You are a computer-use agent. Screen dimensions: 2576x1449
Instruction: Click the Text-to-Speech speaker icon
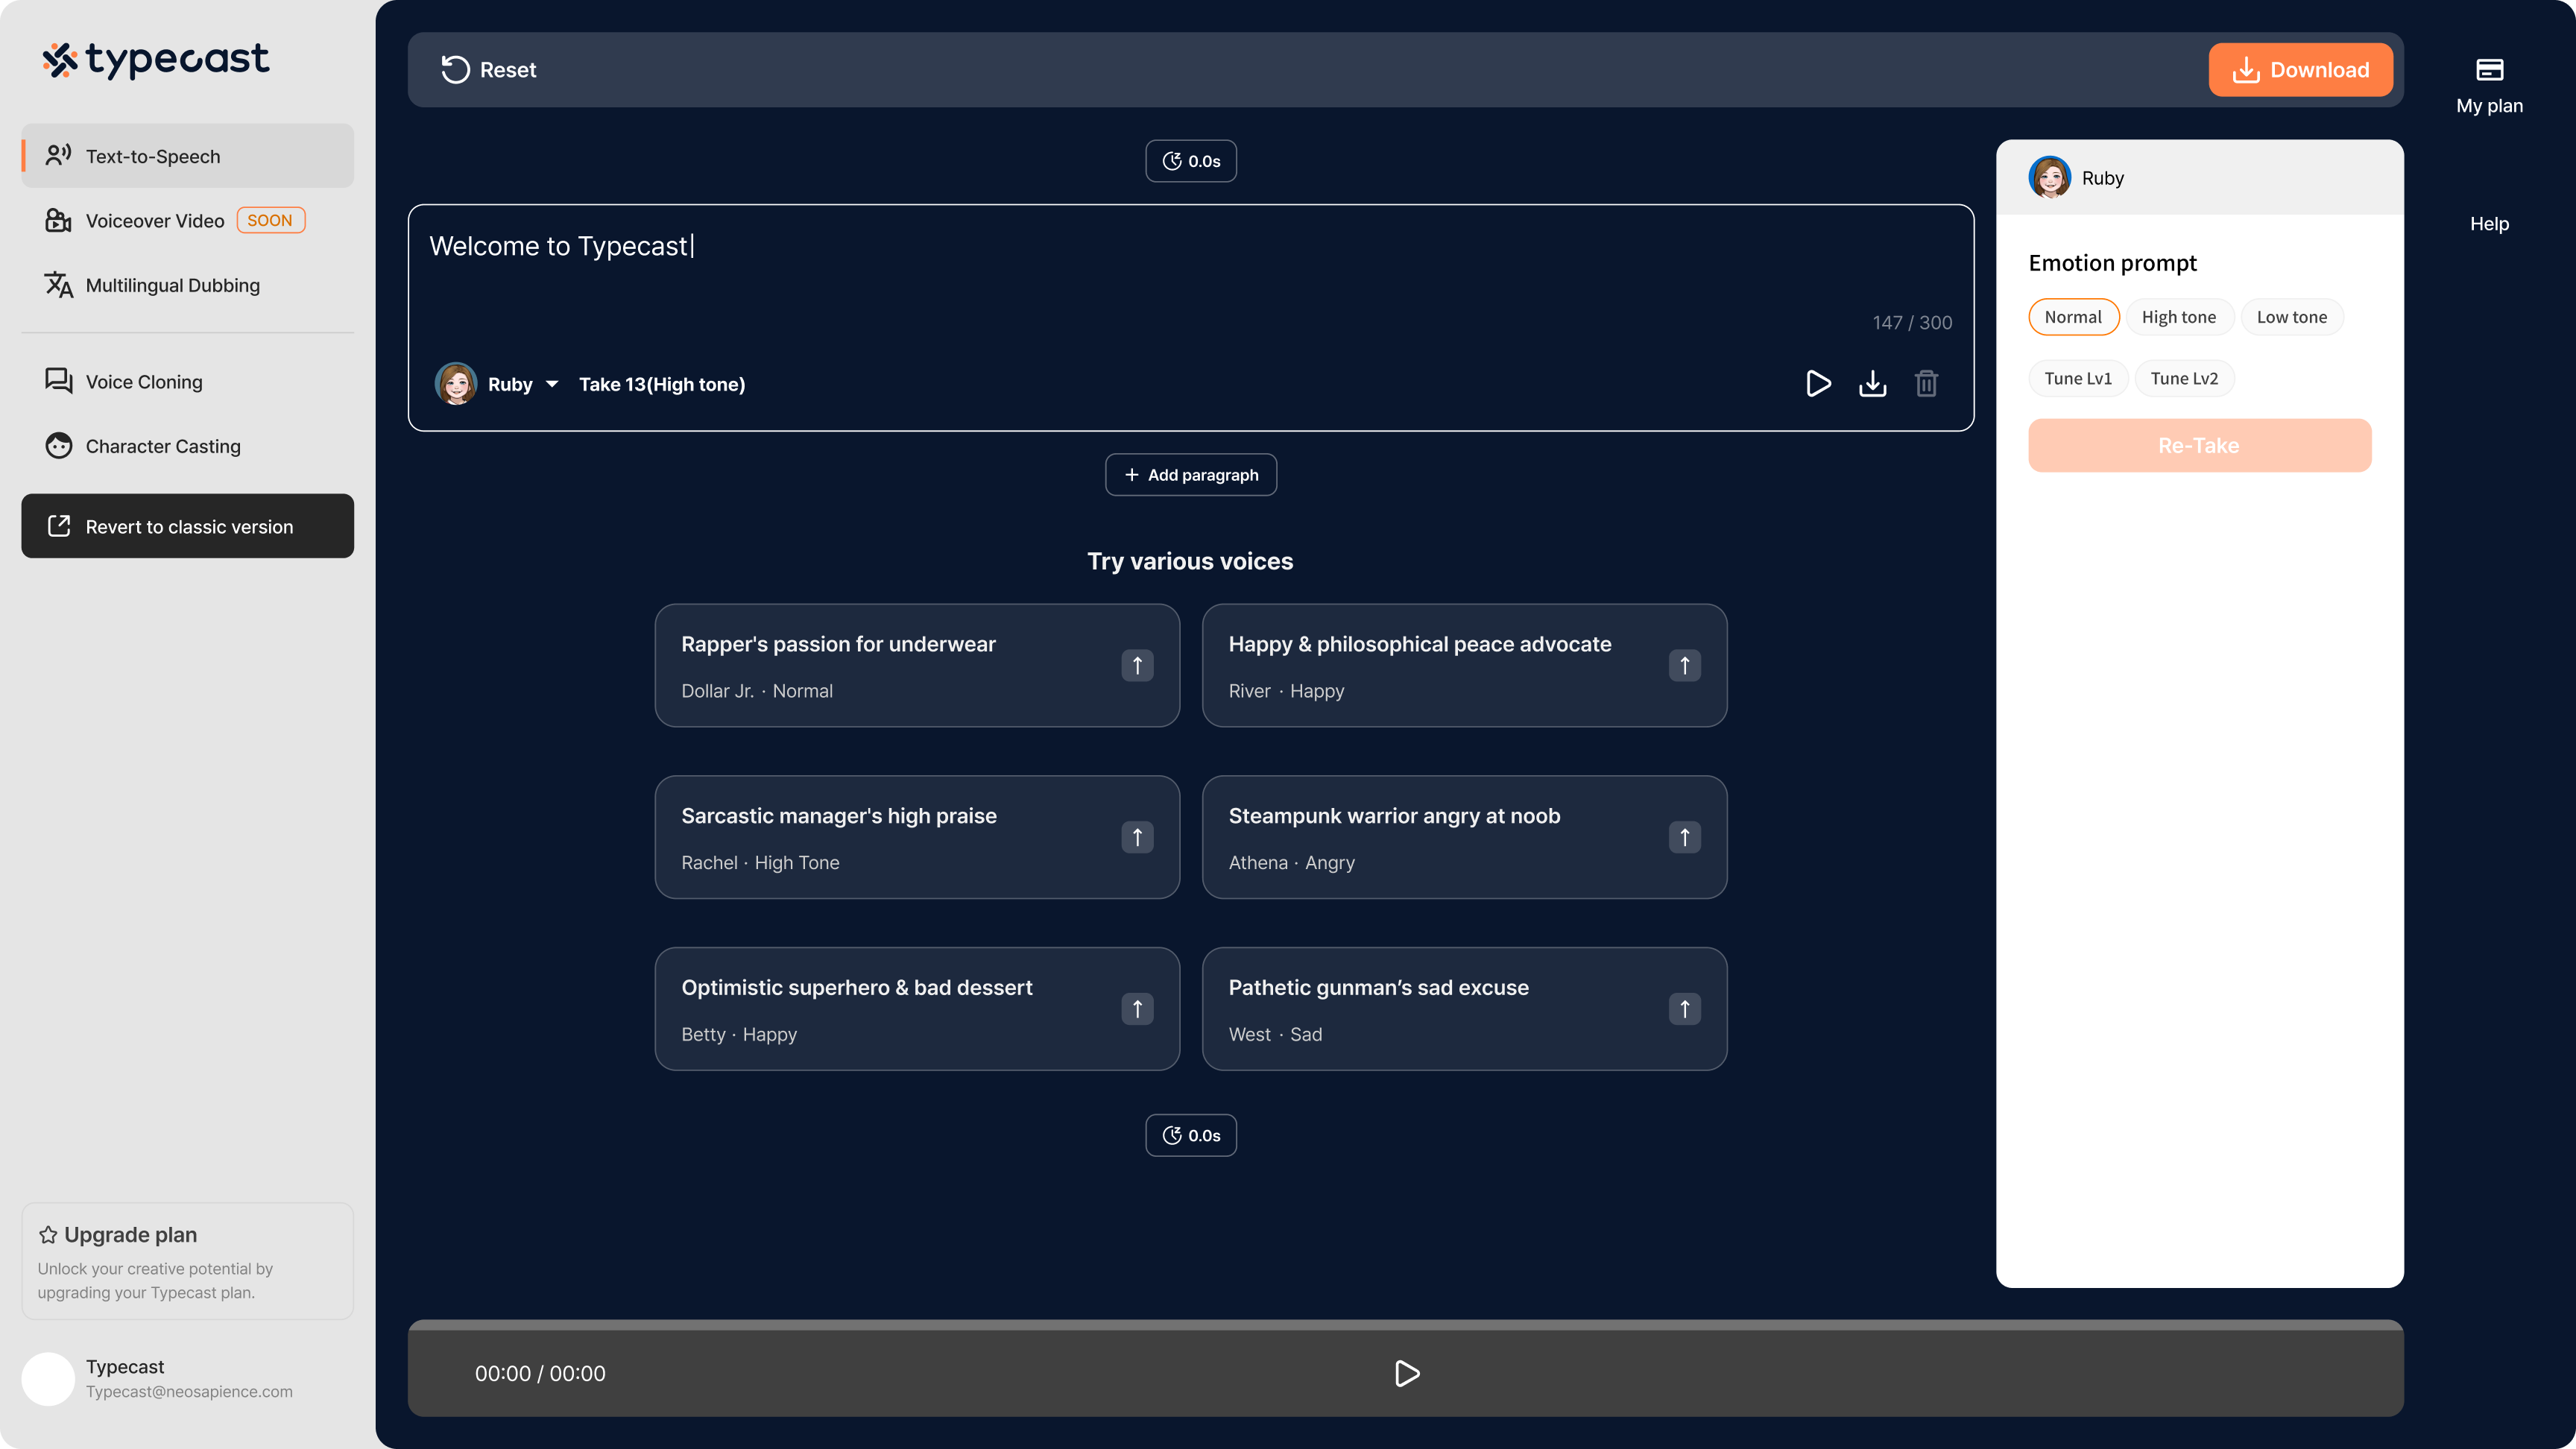(x=58, y=155)
